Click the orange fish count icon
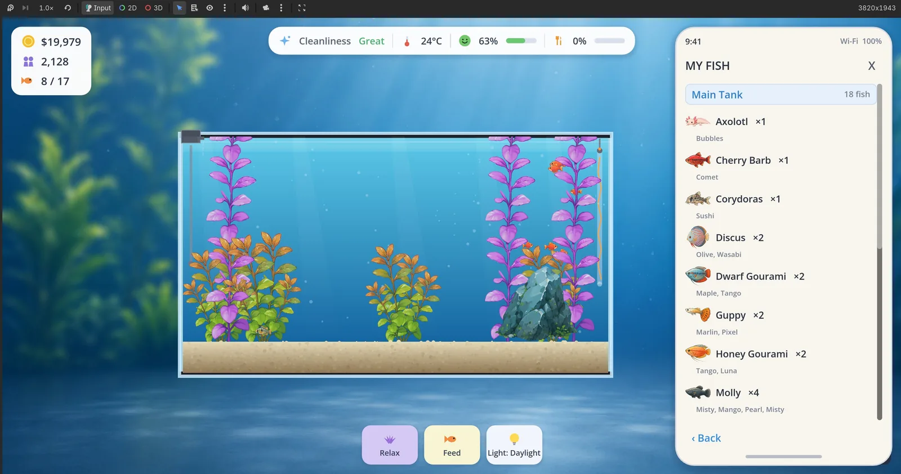This screenshot has height=474, width=901. pyautogui.click(x=27, y=81)
